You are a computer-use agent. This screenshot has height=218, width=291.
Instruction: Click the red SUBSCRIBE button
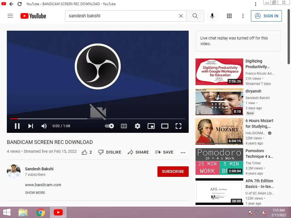click(x=173, y=171)
